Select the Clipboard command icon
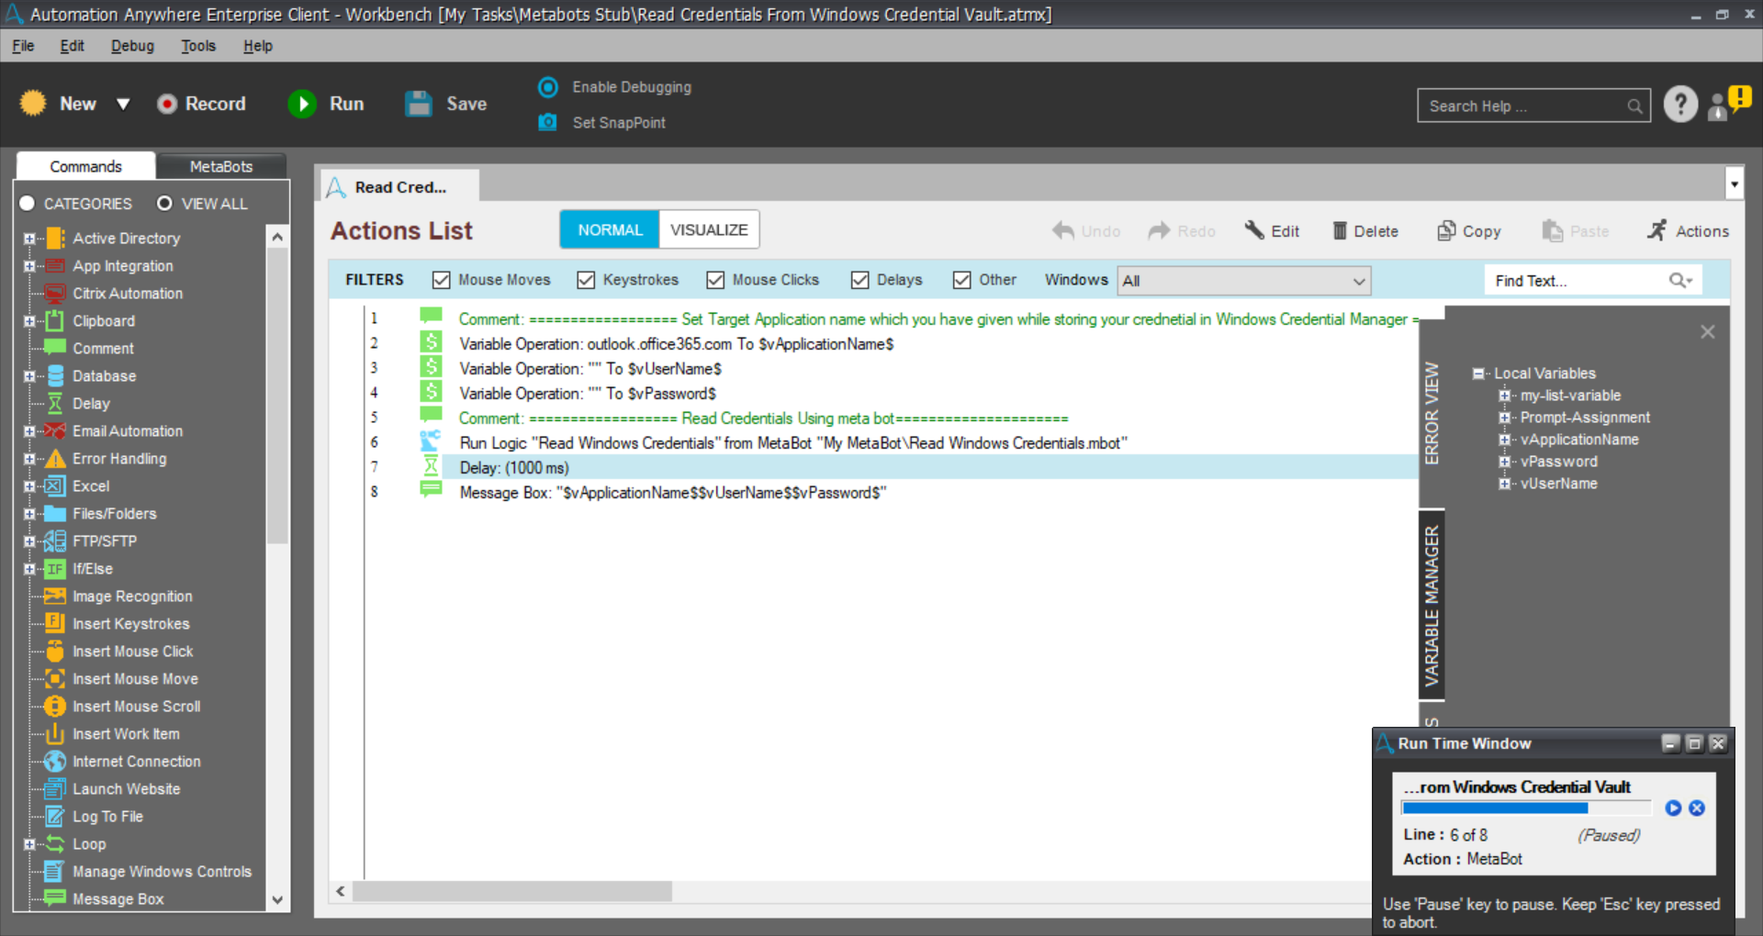1763x936 pixels. 55,321
